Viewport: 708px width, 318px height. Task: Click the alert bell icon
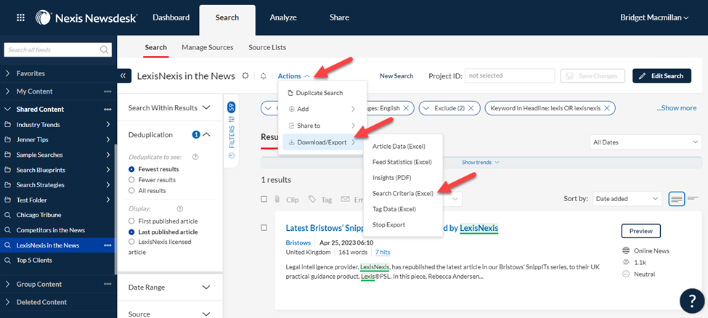pos(264,76)
